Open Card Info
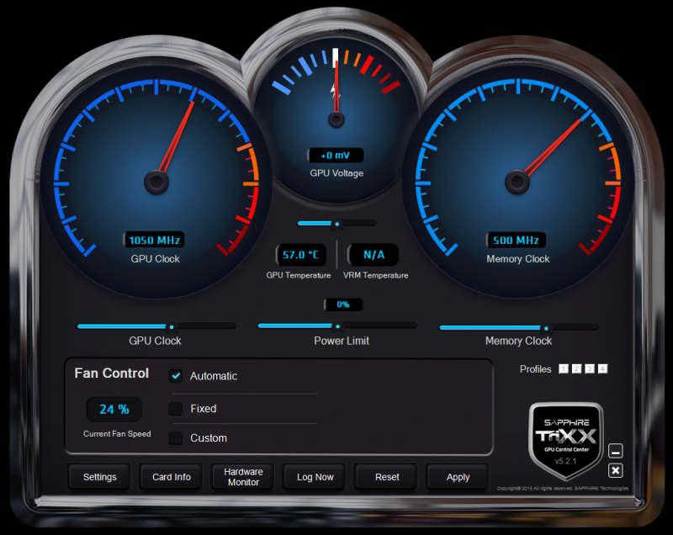Image resolution: width=673 pixels, height=535 pixels. 172,477
